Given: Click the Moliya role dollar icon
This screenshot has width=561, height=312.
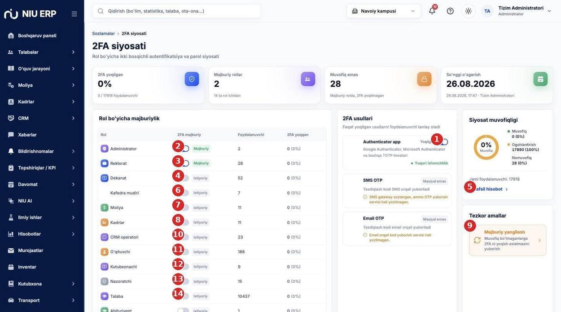Looking at the screenshot, I should [105, 207].
